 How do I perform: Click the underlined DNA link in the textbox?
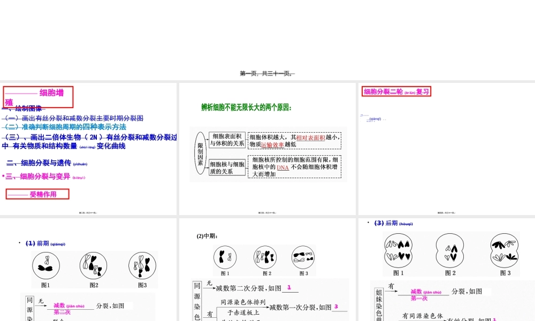coord(282,166)
